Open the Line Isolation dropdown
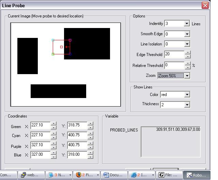218x180 pixels. (187, 44)
